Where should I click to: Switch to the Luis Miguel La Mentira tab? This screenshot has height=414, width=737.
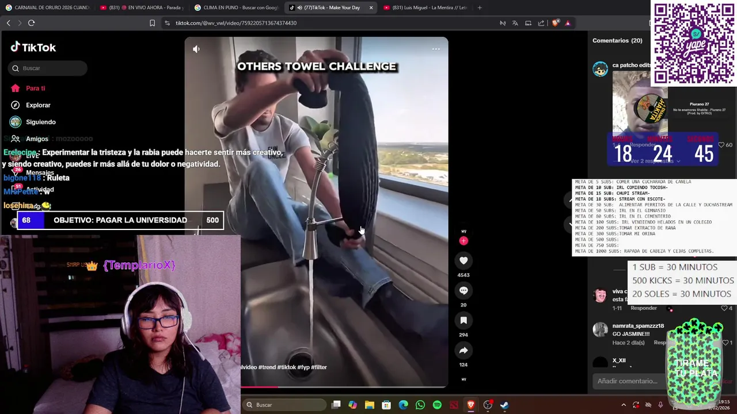425,7
